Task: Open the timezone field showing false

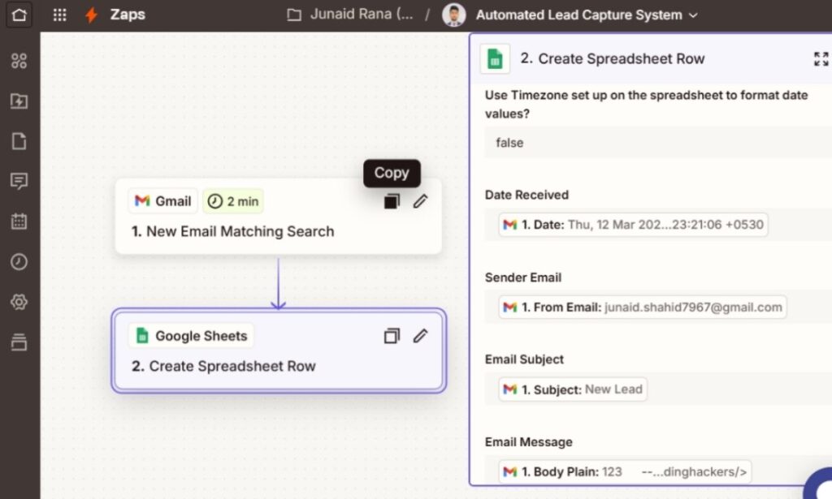Action: 658,143
